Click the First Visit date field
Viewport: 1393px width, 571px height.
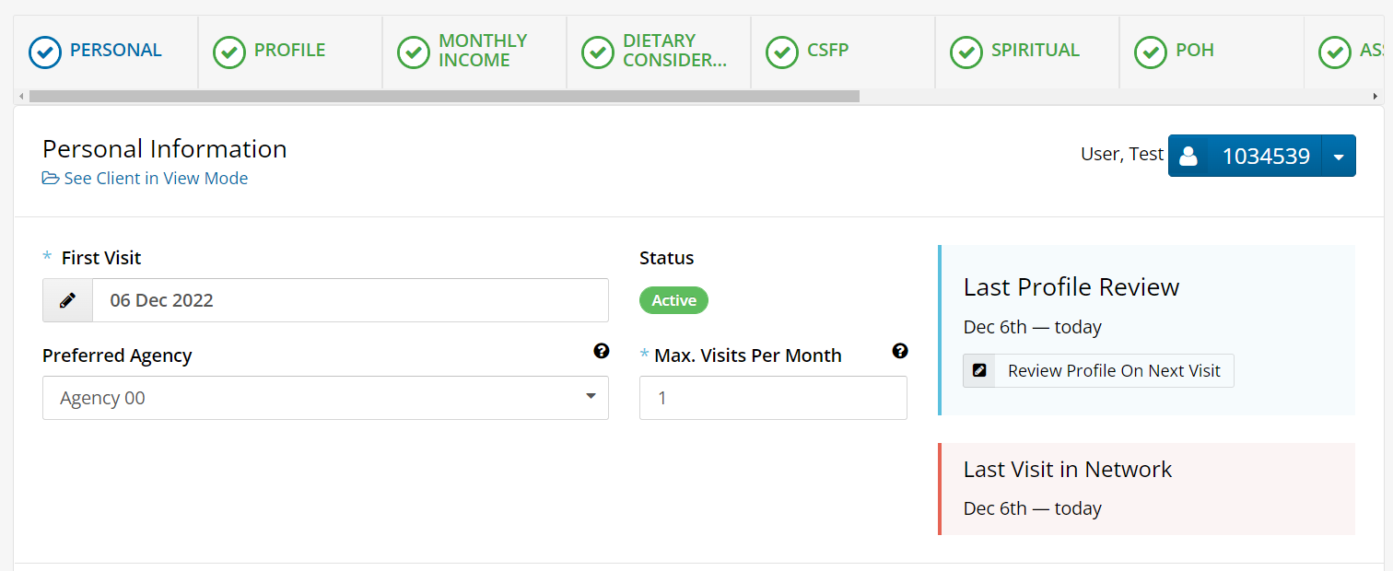[x=349, y=300]
